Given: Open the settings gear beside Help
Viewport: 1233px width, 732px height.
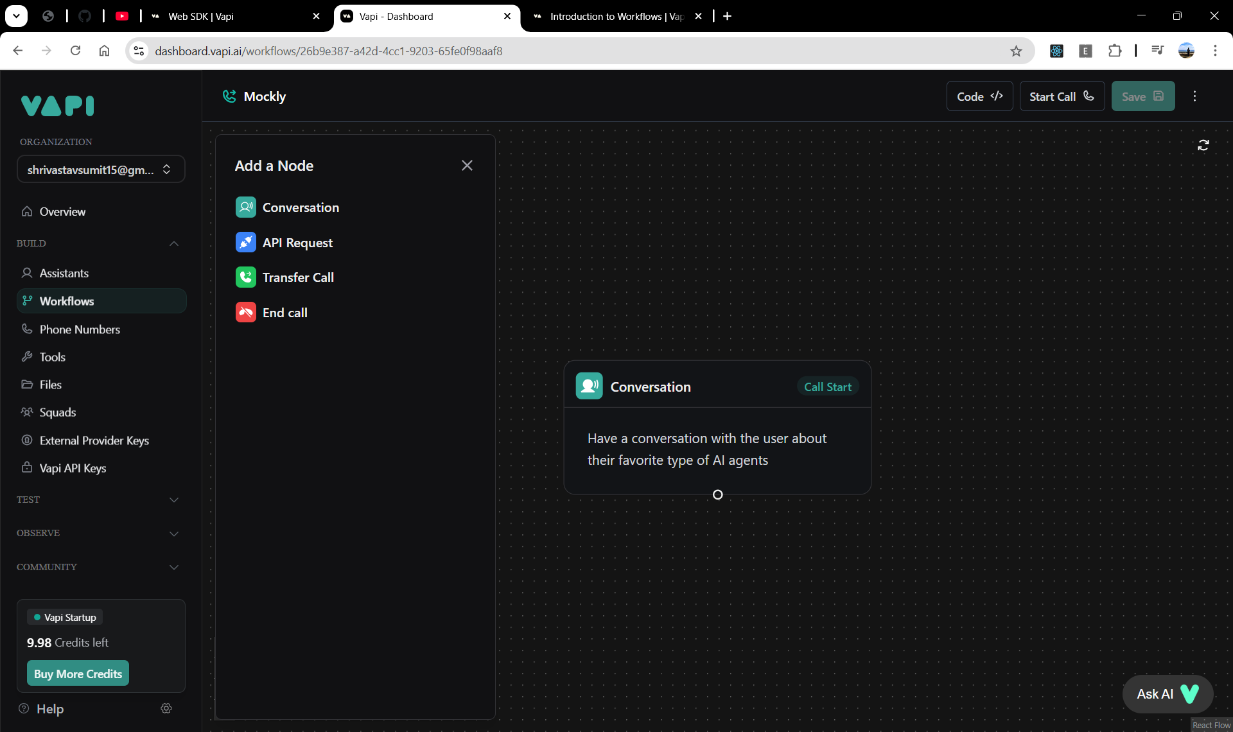Looking at the screenshot, I should click(166, 708).
